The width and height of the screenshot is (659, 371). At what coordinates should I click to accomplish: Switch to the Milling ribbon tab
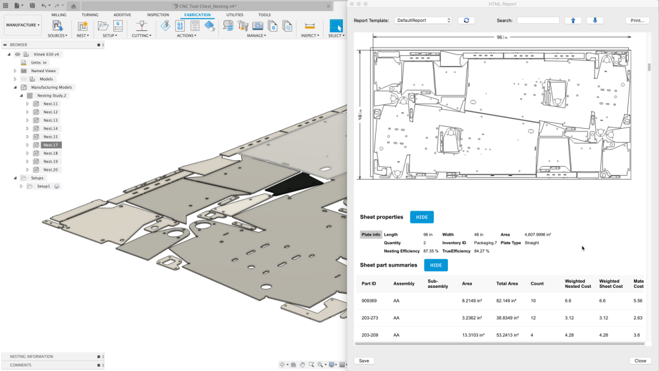tap(58, 14)
